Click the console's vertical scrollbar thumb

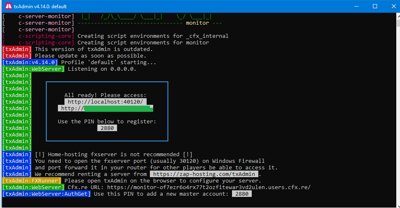pos(398,23)
